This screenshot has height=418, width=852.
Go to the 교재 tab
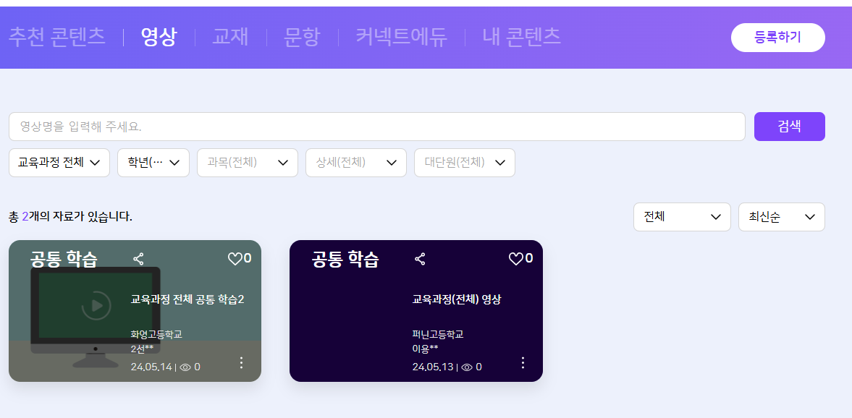tap(230, 37)
